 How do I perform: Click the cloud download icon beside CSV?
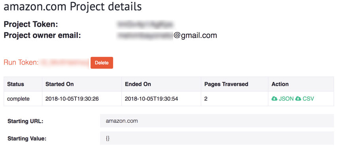click(298, 99)
